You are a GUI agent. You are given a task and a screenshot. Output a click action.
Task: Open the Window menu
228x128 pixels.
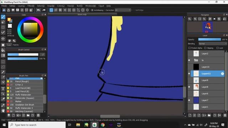click(x=90, y=6)
